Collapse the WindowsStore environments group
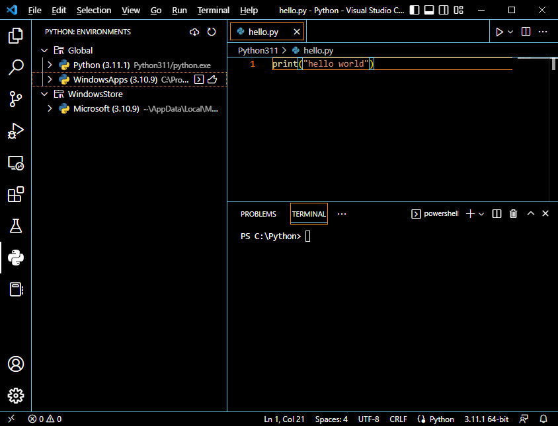The image size is (558, 426). [44, 94]
